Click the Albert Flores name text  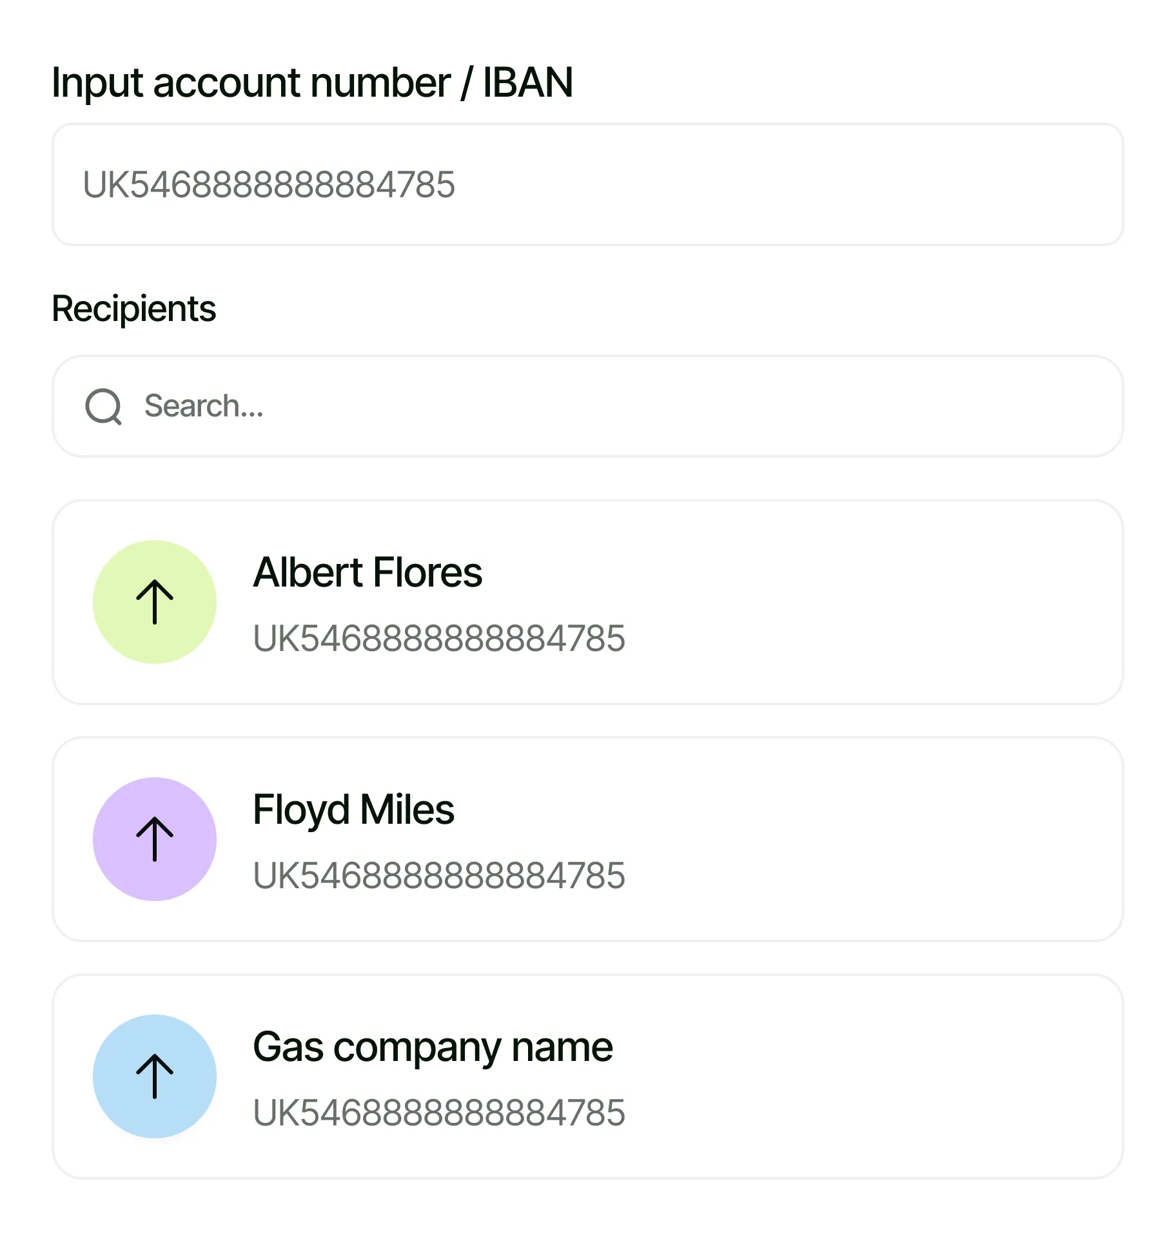[367, 572]
